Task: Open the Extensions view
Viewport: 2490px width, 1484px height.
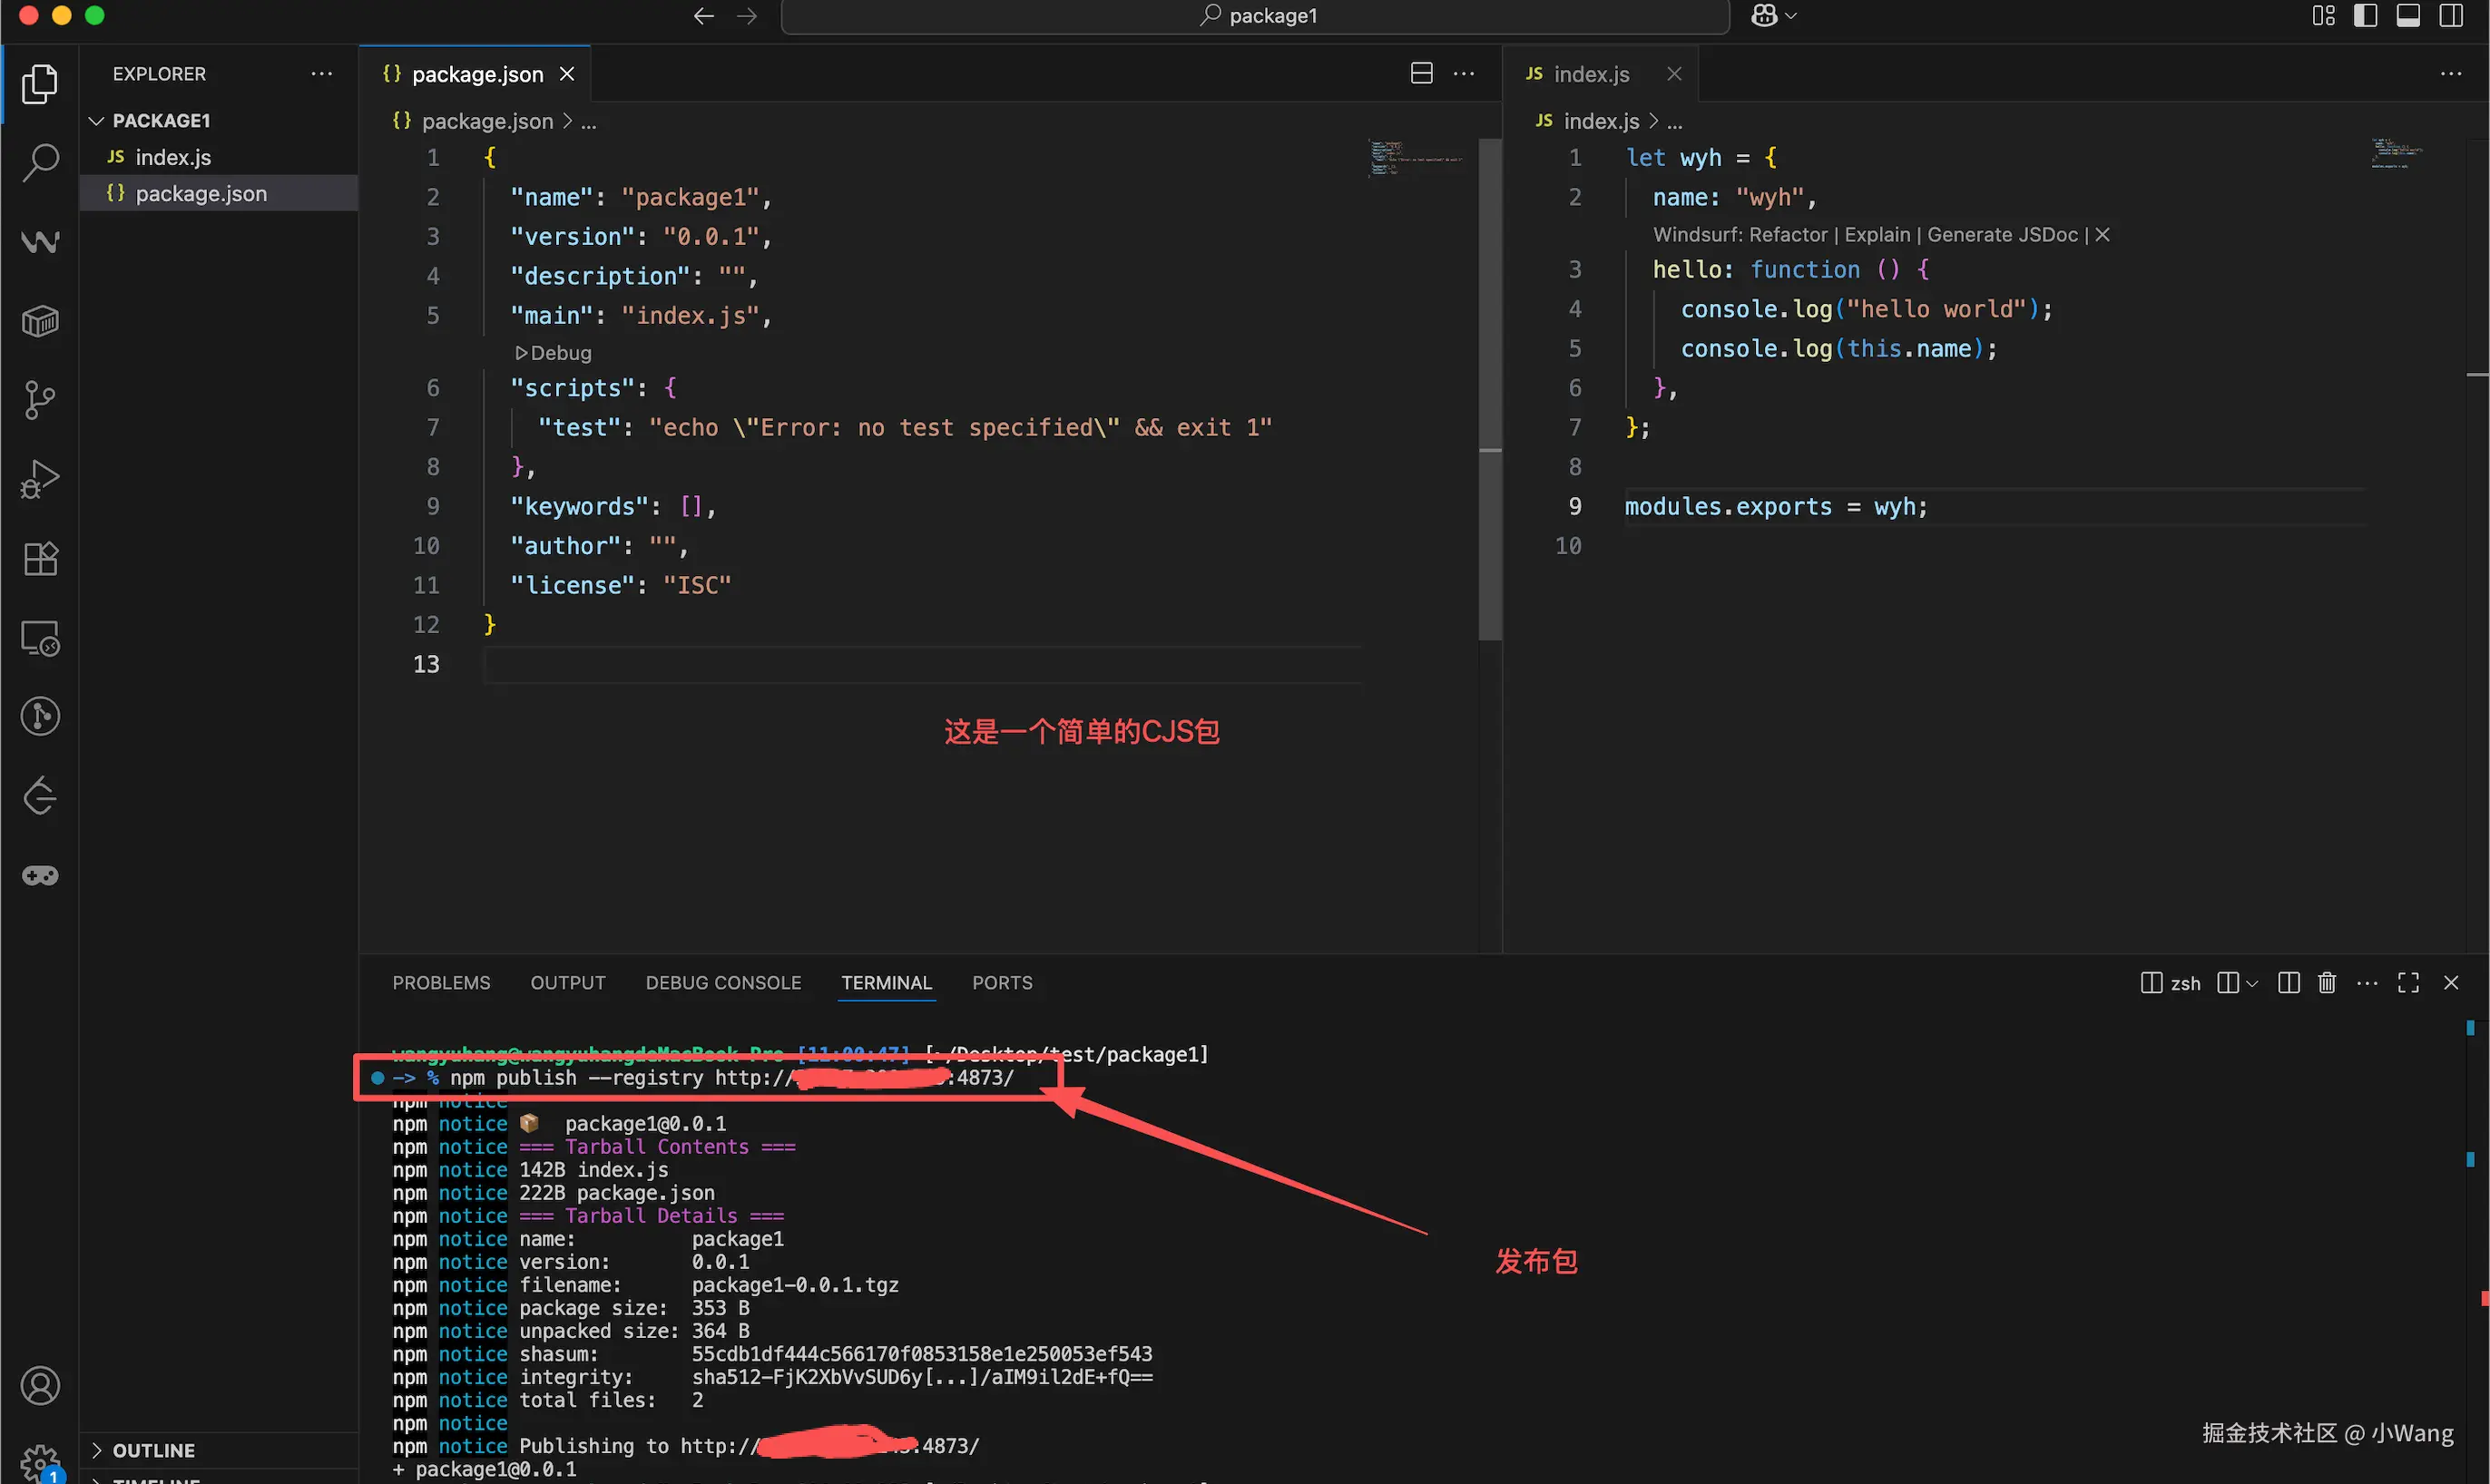Action: pos(40,558)
